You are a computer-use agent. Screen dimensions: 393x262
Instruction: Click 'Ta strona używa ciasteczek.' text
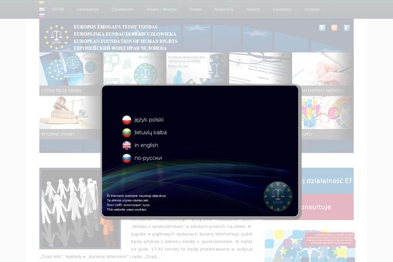click(128, 200)
